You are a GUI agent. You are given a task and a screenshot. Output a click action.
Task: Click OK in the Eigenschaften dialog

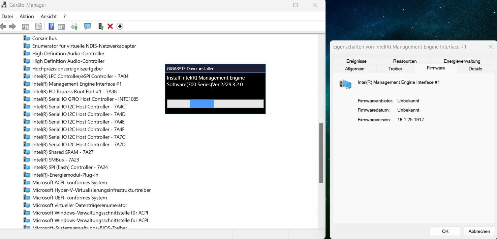445,231
